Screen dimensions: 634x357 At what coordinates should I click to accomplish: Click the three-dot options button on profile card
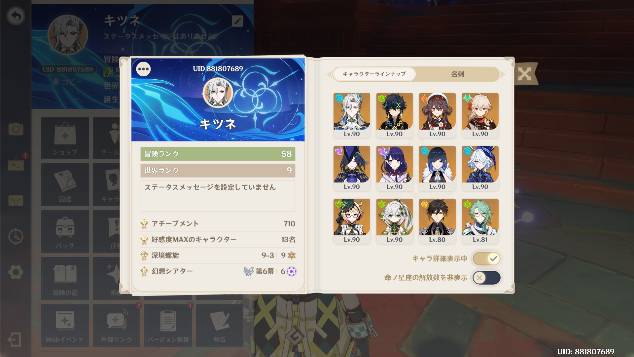[143, 69]
